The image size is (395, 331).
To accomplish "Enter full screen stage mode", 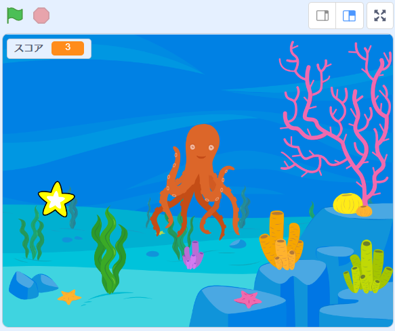I will tap(380, 16).
